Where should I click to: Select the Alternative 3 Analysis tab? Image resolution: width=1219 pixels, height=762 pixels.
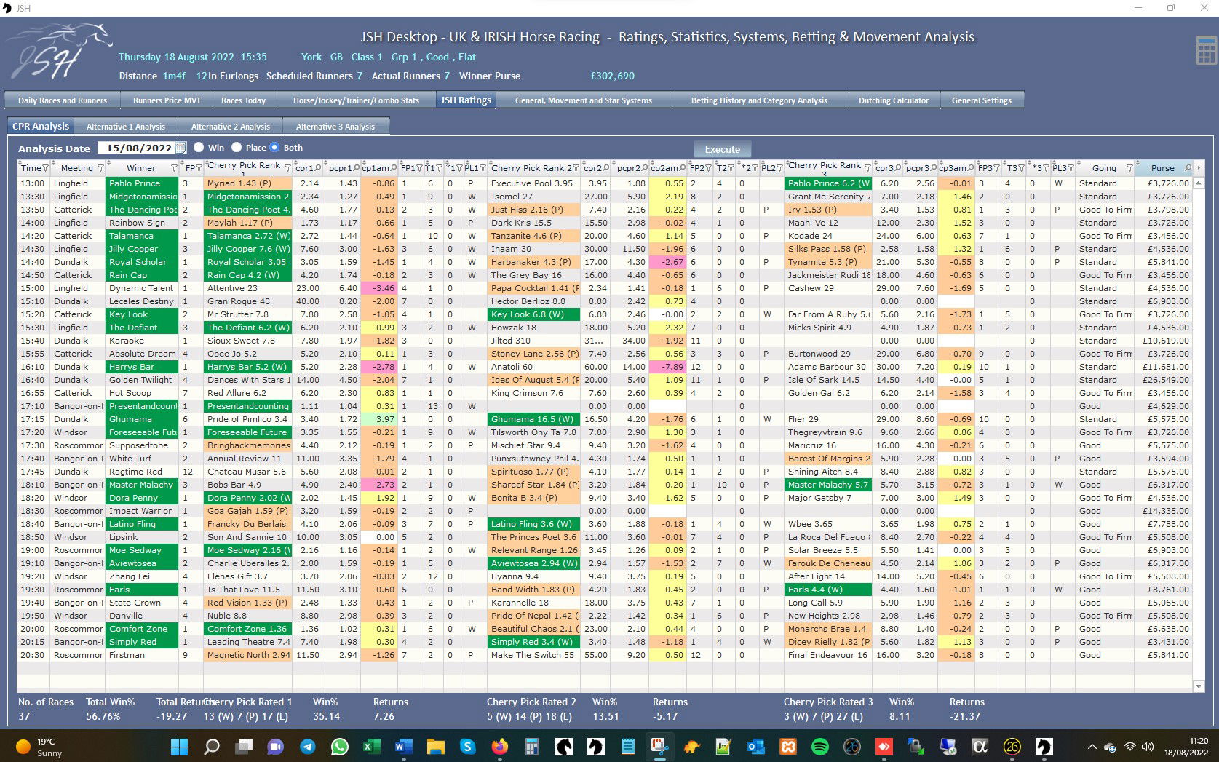tap(335, 127)
